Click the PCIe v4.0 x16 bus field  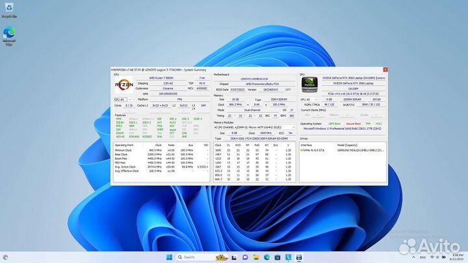354,94
